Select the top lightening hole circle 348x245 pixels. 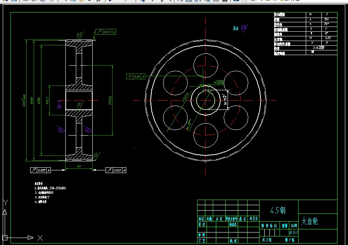206,65
